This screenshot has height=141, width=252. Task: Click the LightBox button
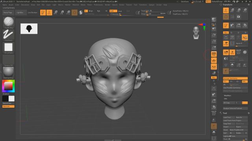[x=20, y=13]
